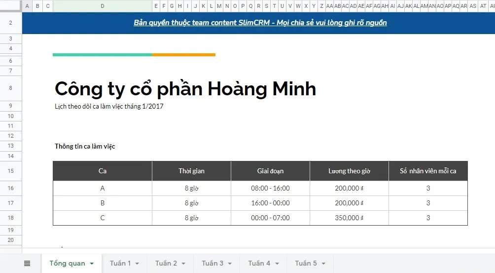Select the 08:00 - 16:00 cell
The height and width of the screenshot is (273, 495).
pyautogui.click(x=271, y=188)
